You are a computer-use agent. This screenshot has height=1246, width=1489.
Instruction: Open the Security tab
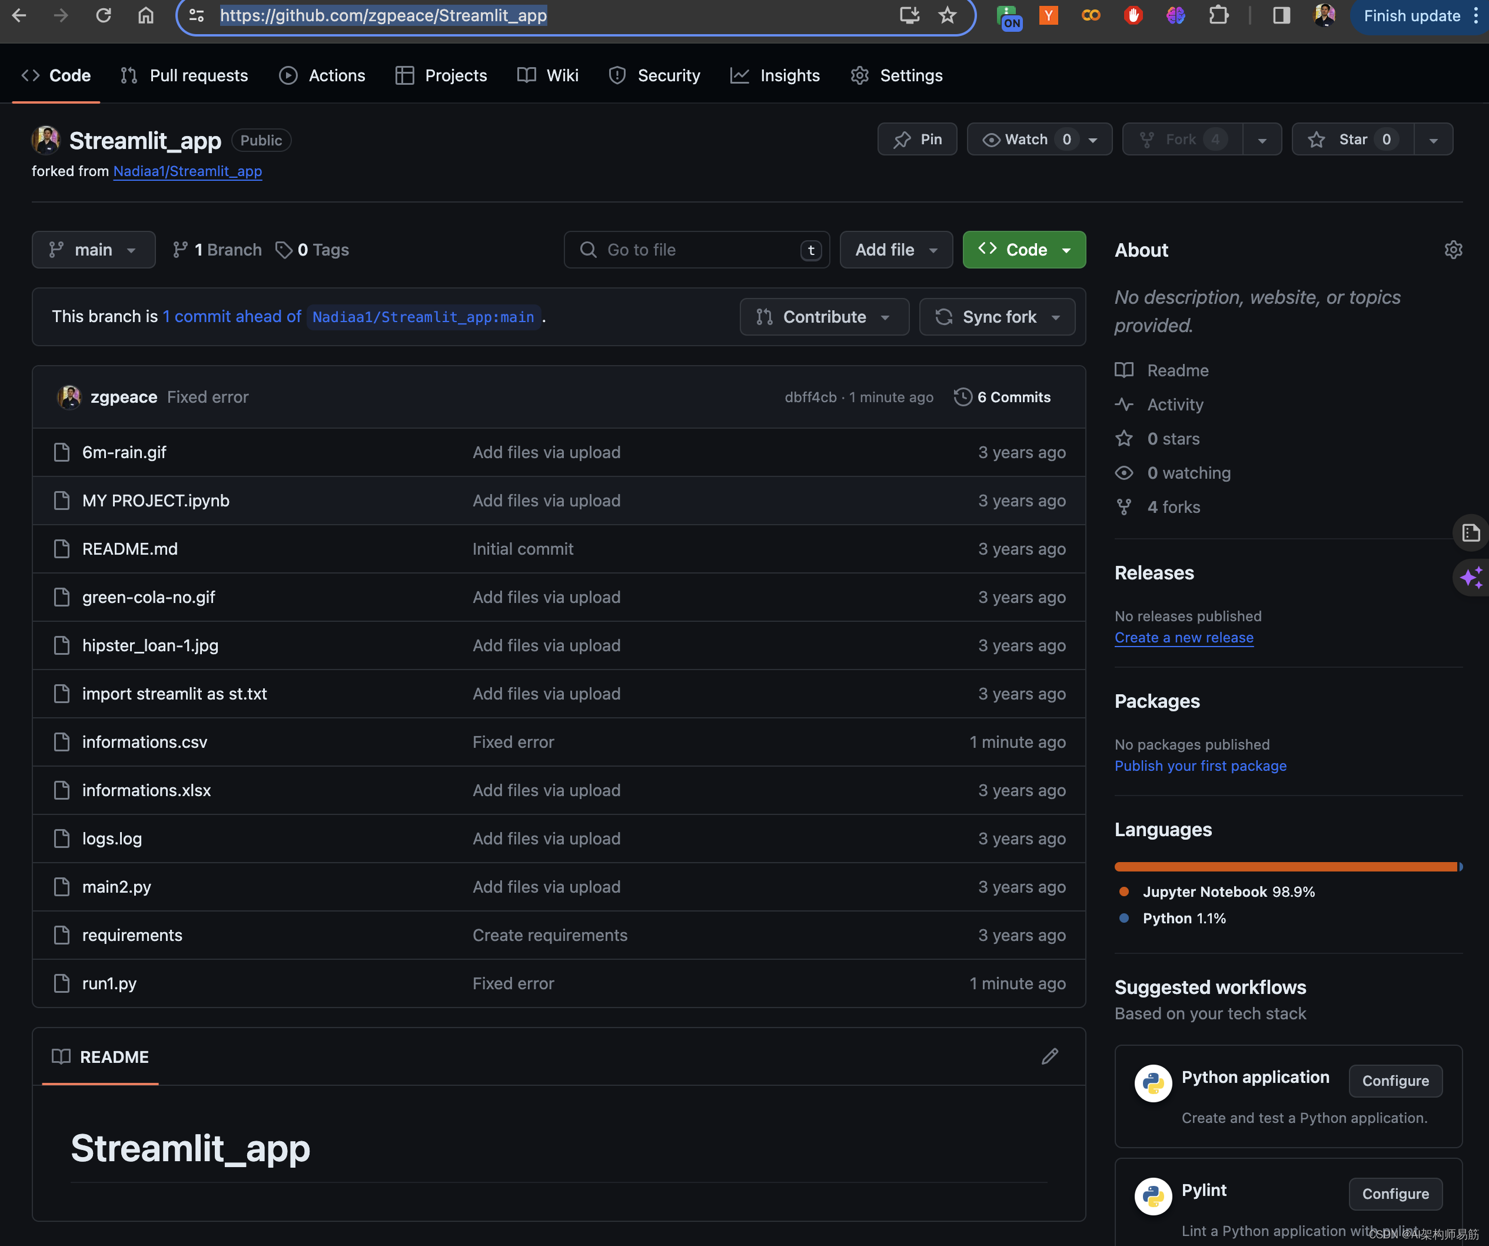[x=654, y=75]
